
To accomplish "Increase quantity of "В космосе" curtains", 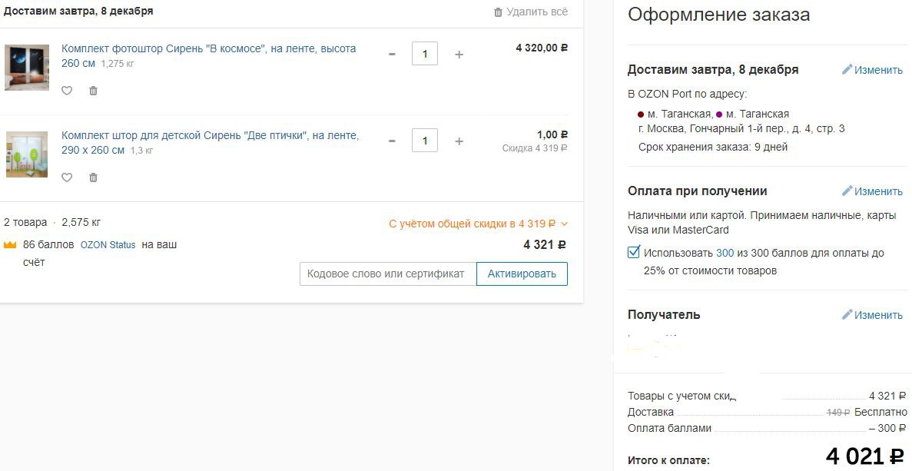I will (459, 54).
